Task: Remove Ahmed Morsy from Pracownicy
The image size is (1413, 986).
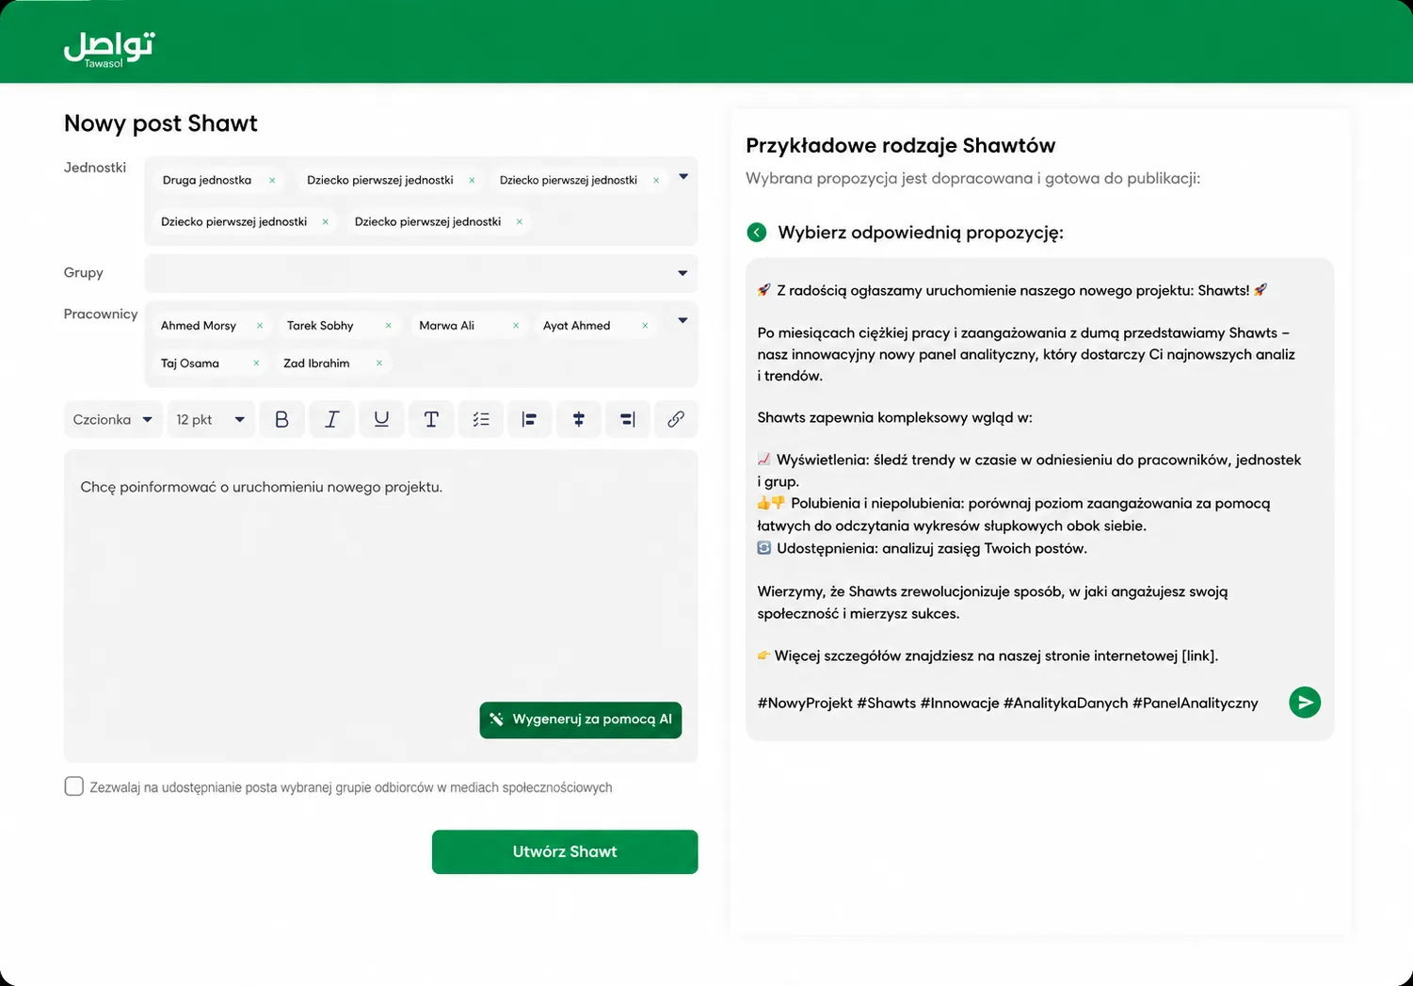Action: click(x=260, y=326)
